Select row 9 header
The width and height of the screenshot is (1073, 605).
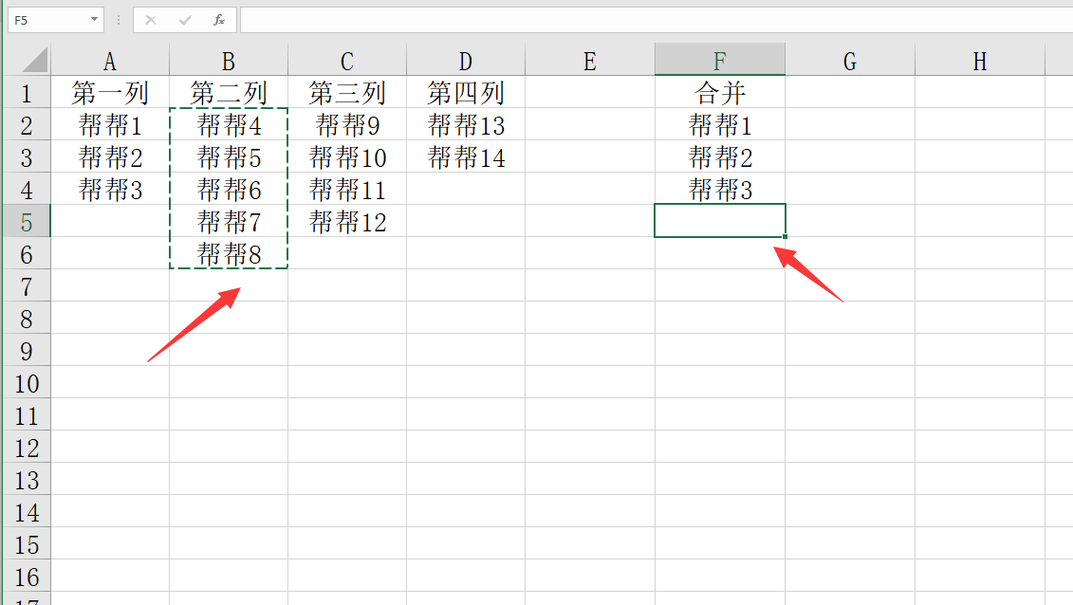(27, 350)
